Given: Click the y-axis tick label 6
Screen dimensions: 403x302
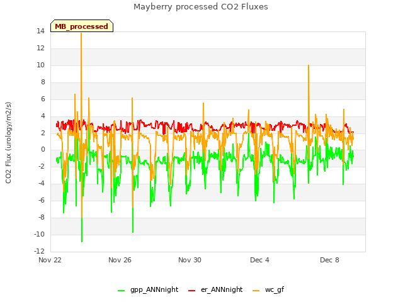Looking at the screenshot, I should click(43, 99).
